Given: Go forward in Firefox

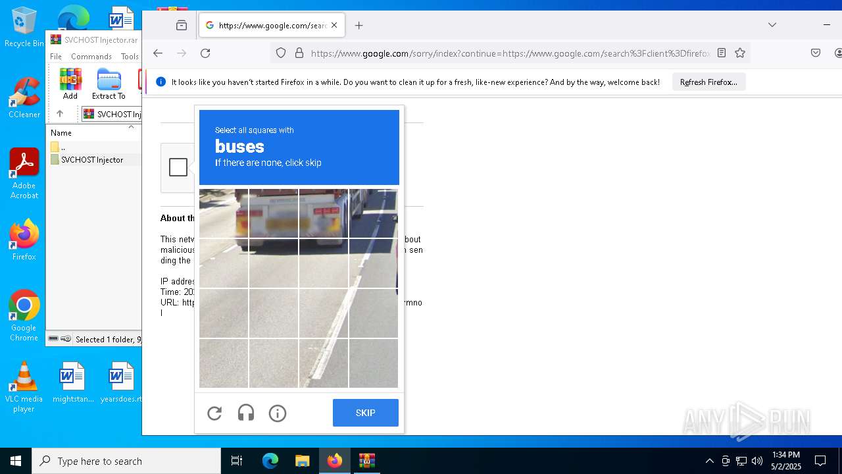Looking at the screenshot, I should (x=182, y=53).
